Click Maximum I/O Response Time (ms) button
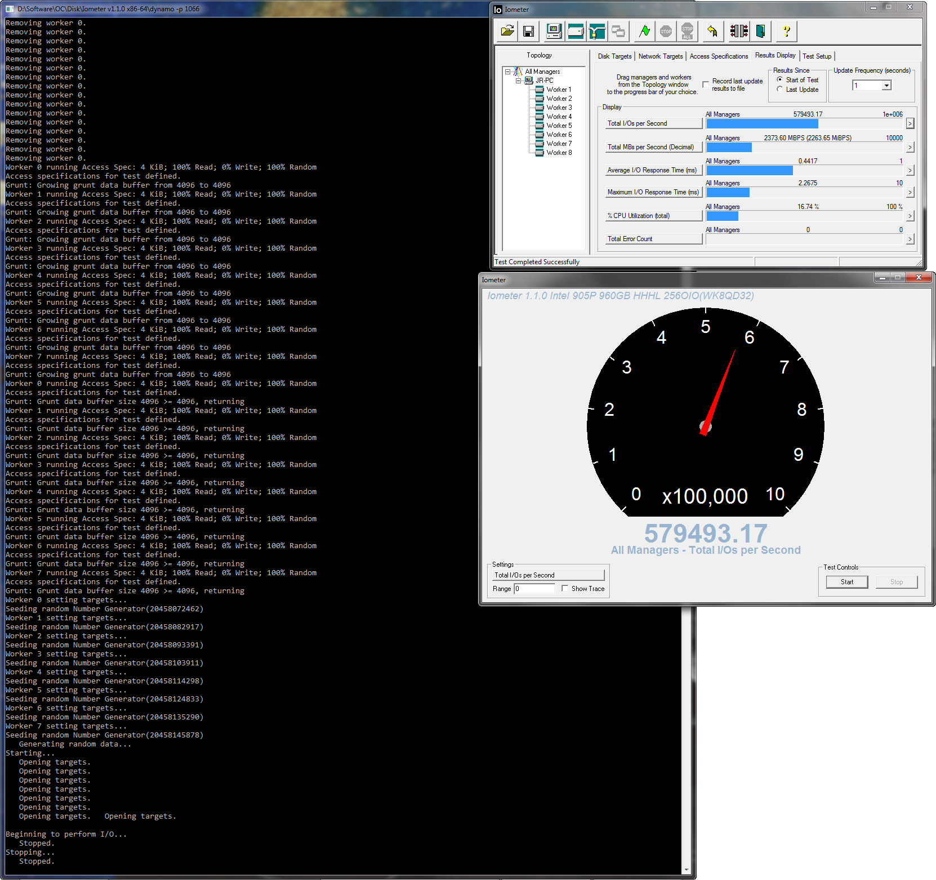Viewport: 936px width, 880px height. point(654,192)
